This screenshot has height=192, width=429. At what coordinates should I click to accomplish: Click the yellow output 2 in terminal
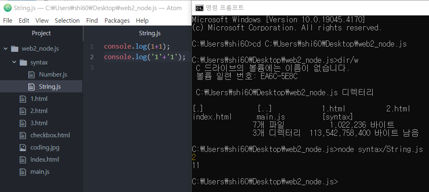tap(194, 157)
